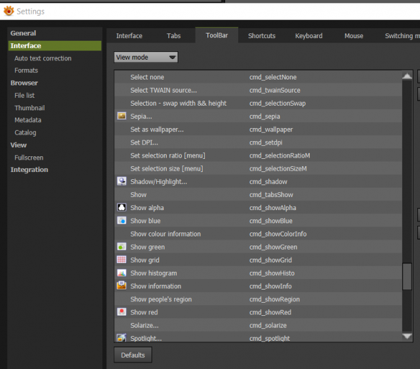Click the Show green channel icon
Image resolution: width=420 pixels, height=369 pixels.
[x=121, y=246]
